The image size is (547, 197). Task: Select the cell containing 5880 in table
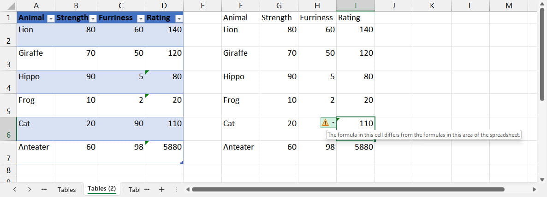pyautogui.click(x=164, y=147)
